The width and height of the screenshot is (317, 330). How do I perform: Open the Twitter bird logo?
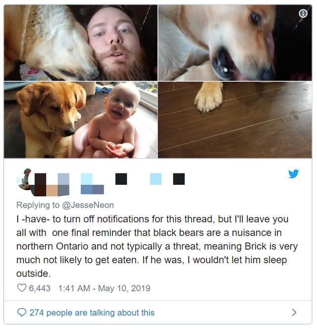pos(293,174)
